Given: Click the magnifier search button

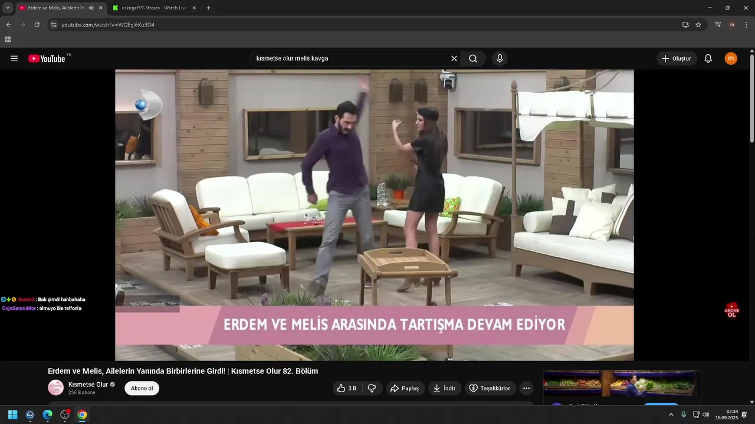Looking at the screenshot, I should [473, 58].
